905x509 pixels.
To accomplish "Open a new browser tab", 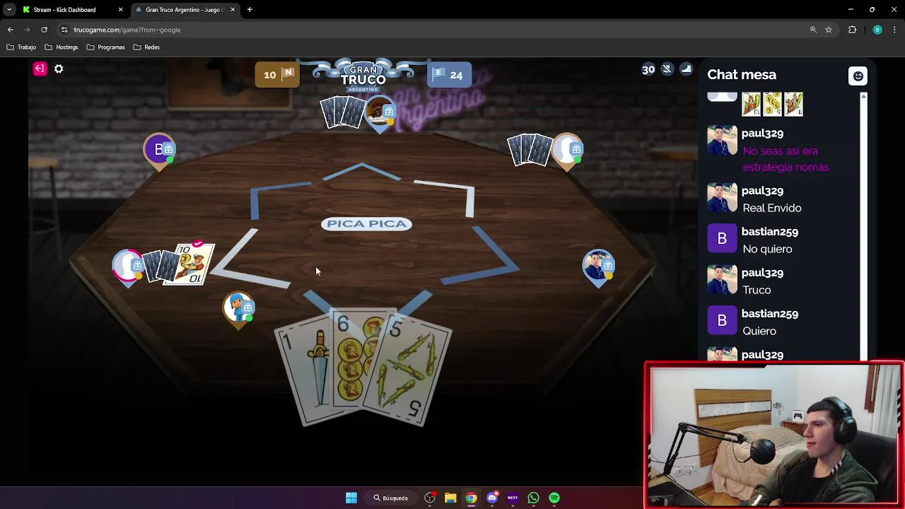I will pyautogui.click(x=250, y=10).
